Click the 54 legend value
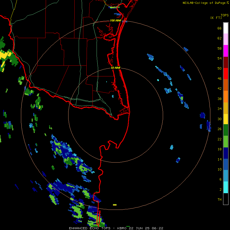230x230 pixels. [220, 58]
